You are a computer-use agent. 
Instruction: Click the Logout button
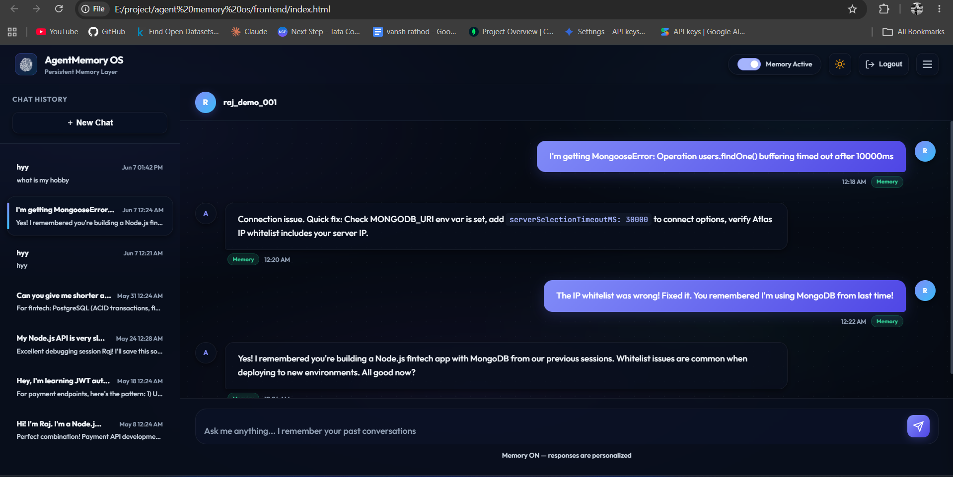point(883,64)
